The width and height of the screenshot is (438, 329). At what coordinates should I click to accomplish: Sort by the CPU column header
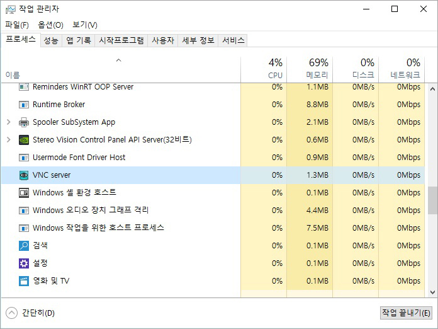[264, 69]
